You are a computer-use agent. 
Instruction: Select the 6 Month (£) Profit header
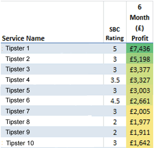pyautogui.click(x=140, y=23)
